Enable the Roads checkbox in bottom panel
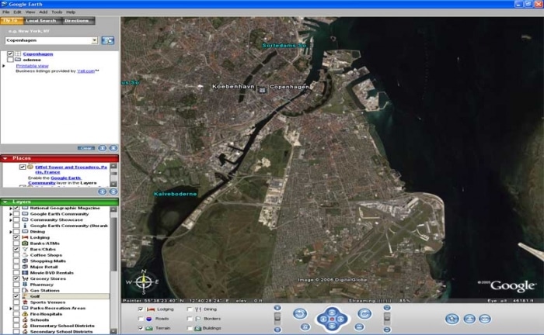 pos(141,319)
